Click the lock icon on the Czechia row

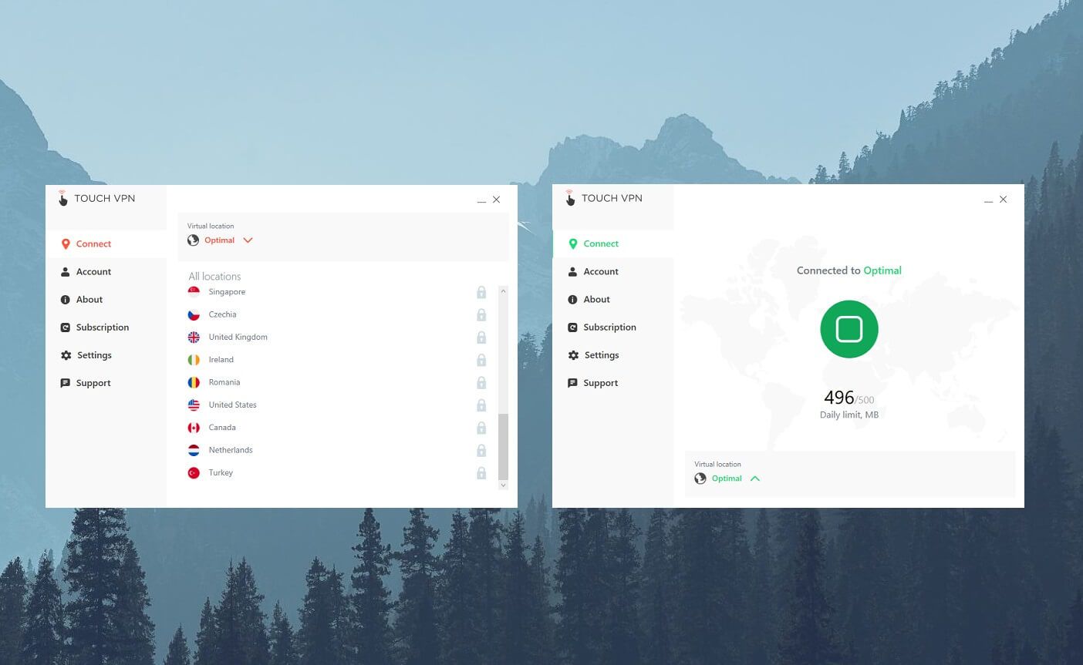481,314
